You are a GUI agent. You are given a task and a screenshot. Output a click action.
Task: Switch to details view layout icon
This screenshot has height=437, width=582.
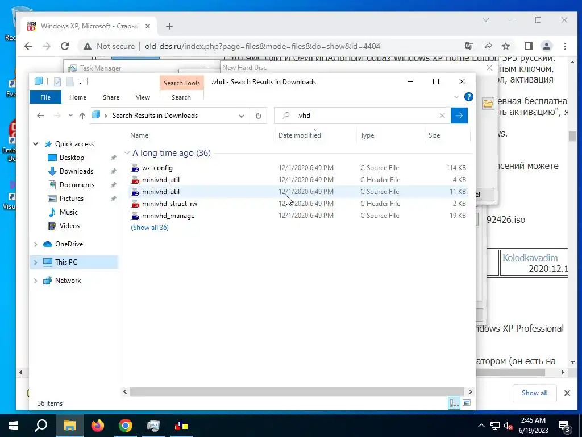(454, 403)
